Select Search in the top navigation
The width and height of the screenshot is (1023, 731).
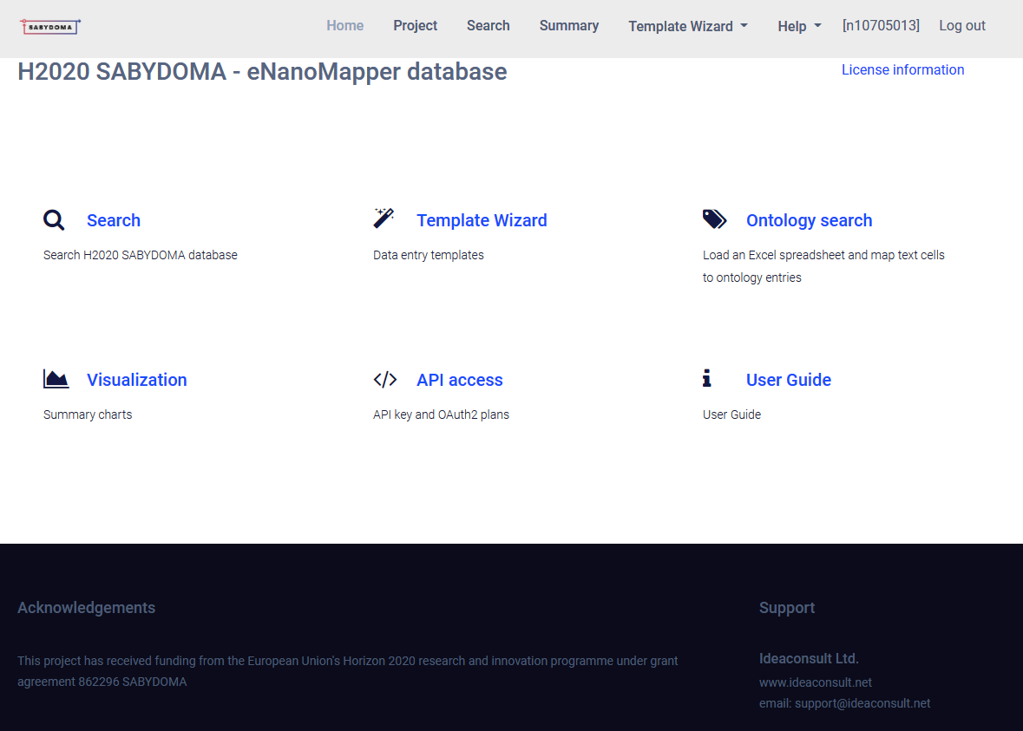(488, 26)
